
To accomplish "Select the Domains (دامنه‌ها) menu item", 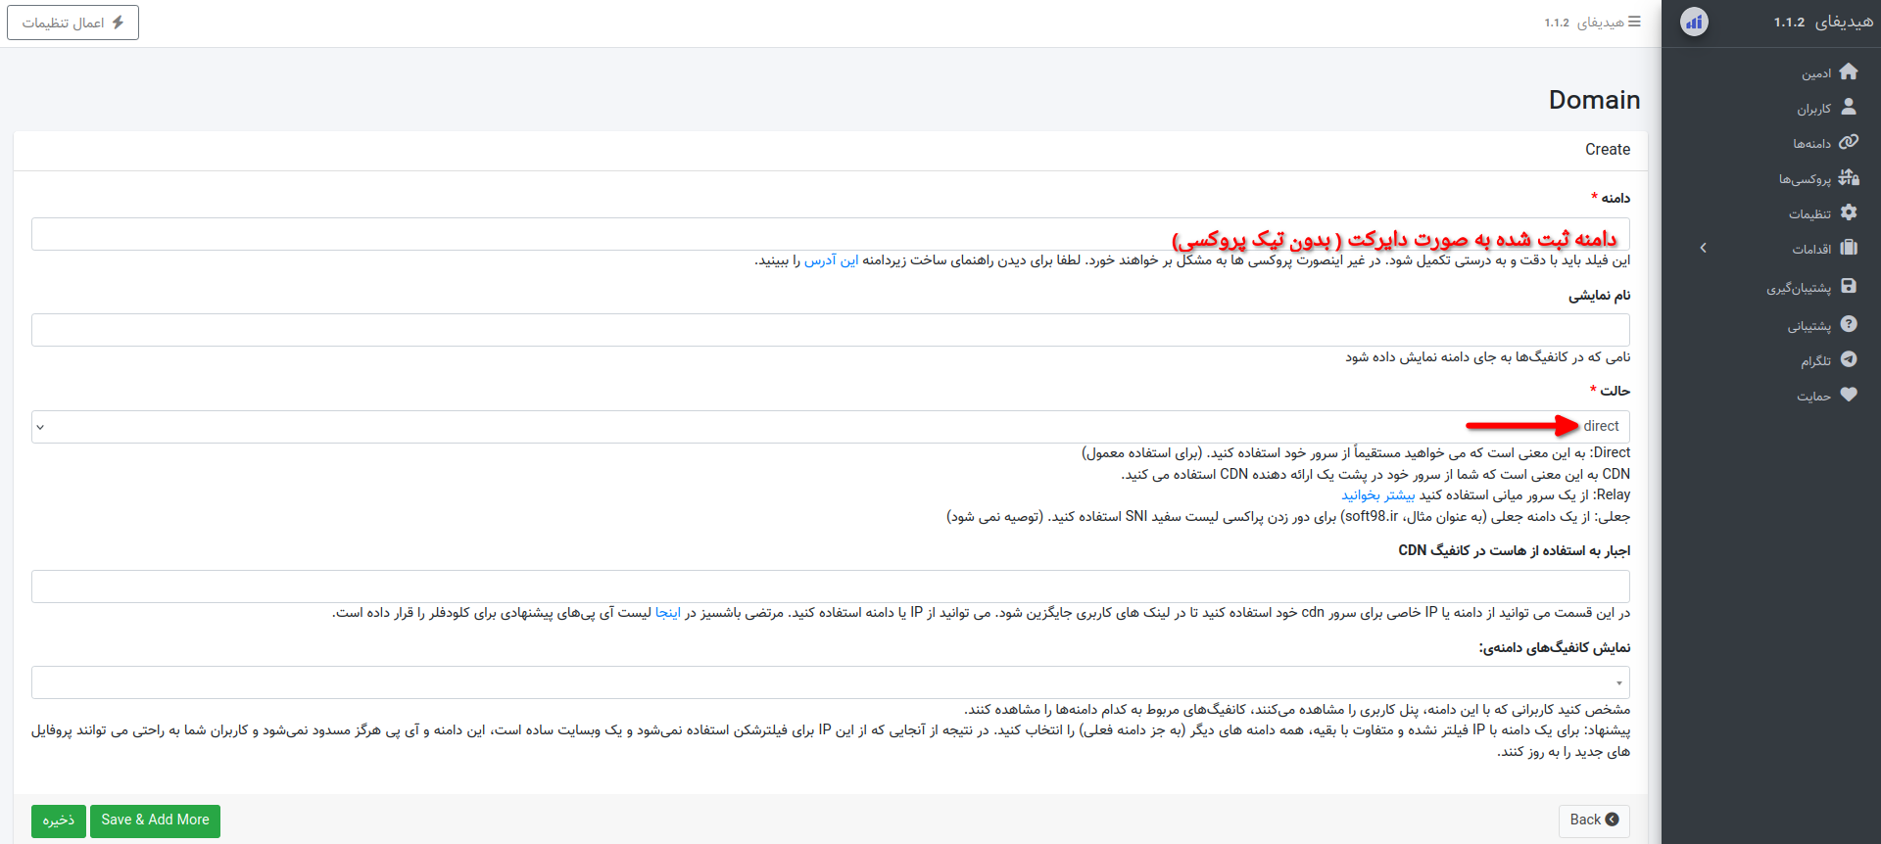I will [x=1811, y=144].
